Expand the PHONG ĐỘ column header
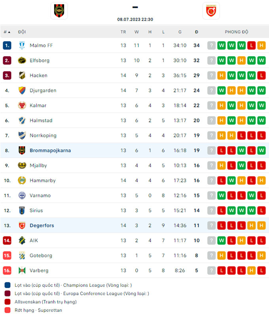 click(x=237, y=32)
